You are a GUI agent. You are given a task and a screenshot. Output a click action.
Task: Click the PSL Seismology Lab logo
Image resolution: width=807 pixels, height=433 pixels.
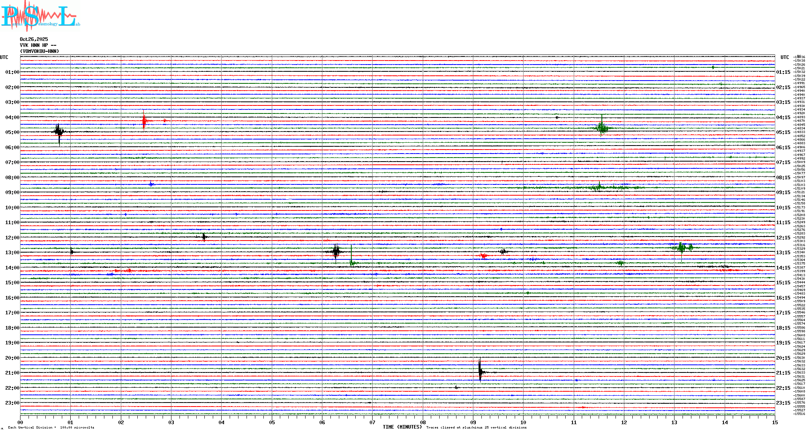click(x=40, y=16)
